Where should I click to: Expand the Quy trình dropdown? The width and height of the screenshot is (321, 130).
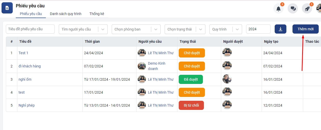click(x=226, y=29)
